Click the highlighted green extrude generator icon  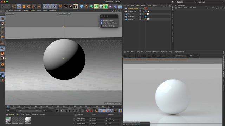tap(96, 6)
